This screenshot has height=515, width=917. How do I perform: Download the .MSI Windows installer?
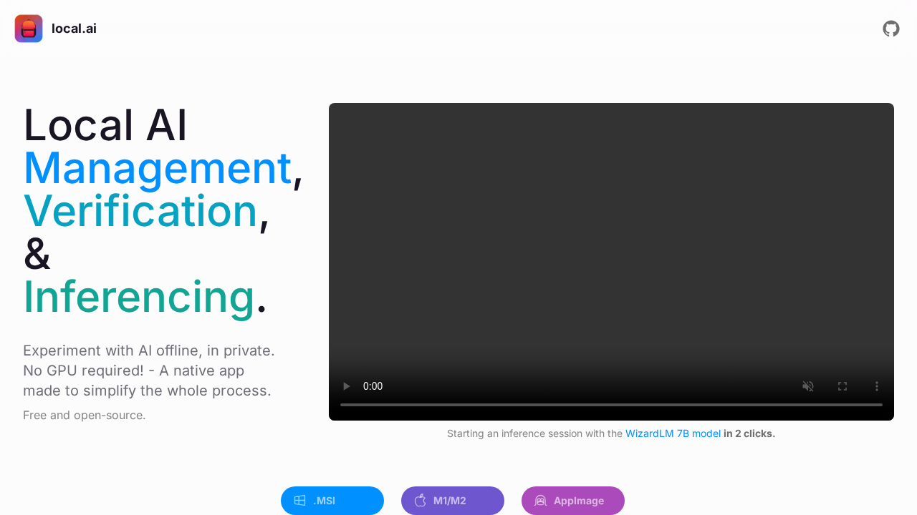pos(332,501)
